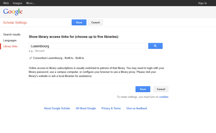
Task: Open Privacy & Terms footer link
Action: 111,108
